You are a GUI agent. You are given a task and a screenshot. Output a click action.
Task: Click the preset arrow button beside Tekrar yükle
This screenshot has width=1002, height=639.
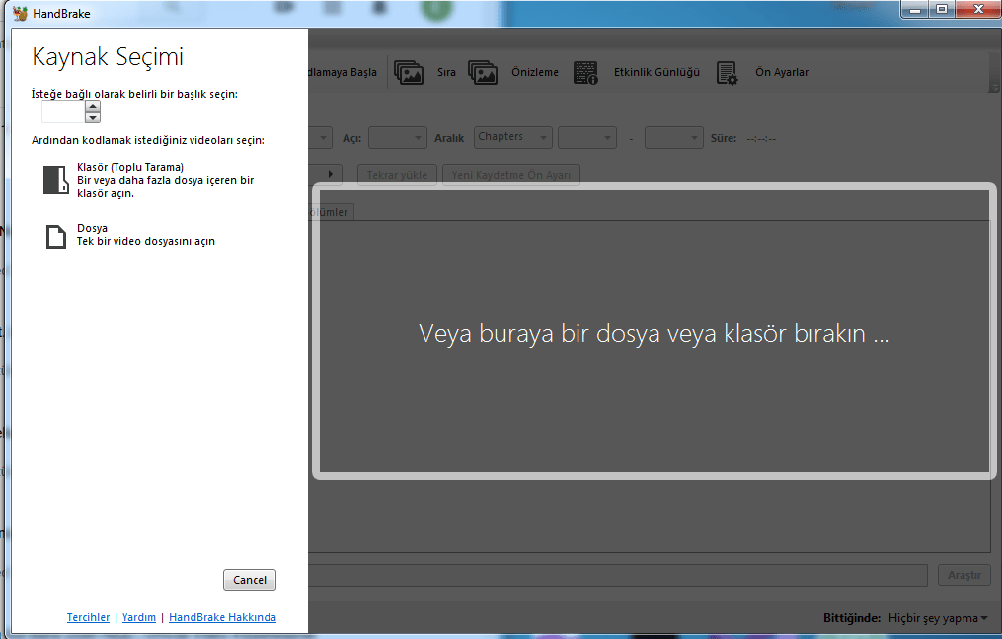[330, 174]
